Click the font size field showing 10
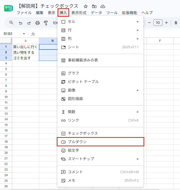The width and height of the screenshot is (180, 190). tap(158, 23)
